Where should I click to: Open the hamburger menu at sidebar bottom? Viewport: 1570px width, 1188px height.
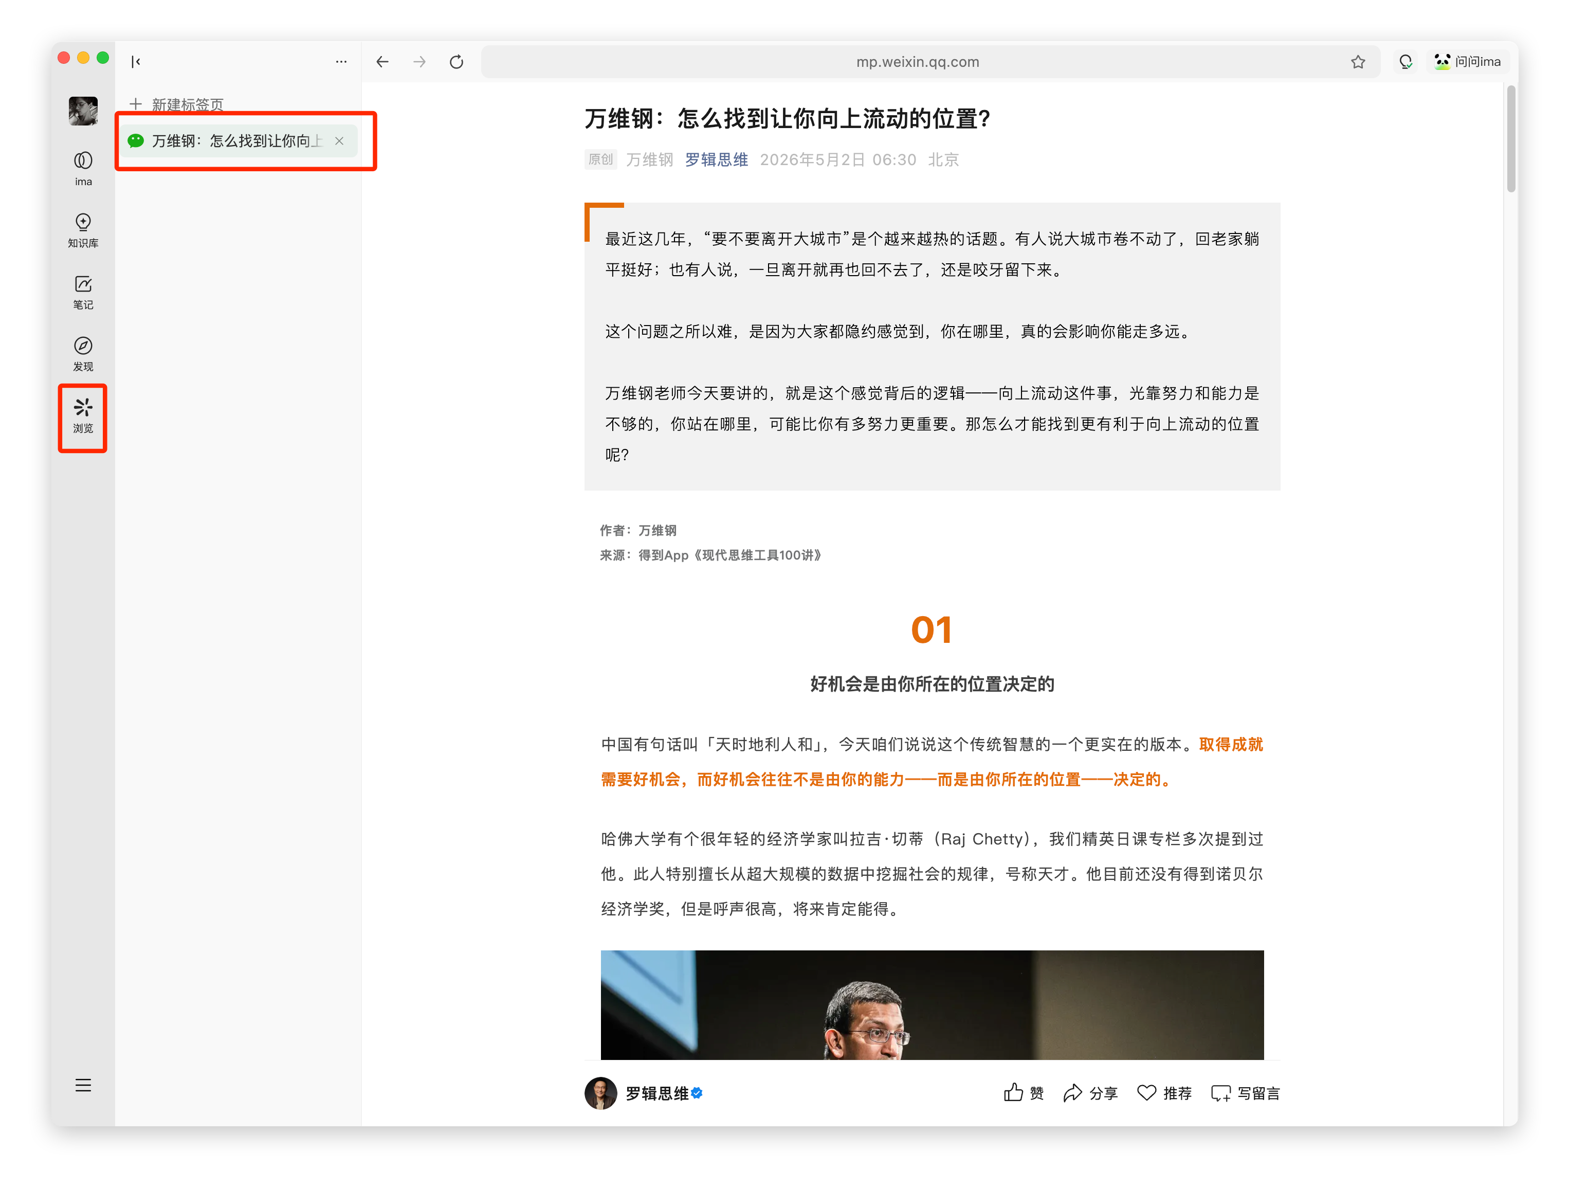[x=83, y=1085]
